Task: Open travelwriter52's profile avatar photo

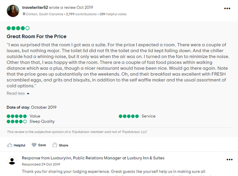Action: 13,10
